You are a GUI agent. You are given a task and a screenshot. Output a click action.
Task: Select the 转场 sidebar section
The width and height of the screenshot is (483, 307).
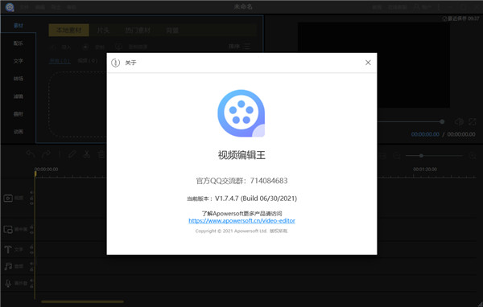click(19, 79)
